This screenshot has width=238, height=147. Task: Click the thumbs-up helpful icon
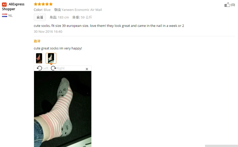click(227, 5)
